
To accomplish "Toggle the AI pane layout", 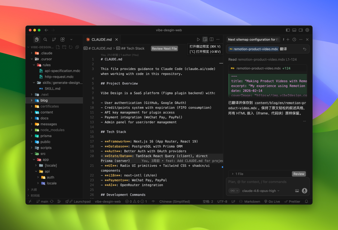I will coord(301,30).
